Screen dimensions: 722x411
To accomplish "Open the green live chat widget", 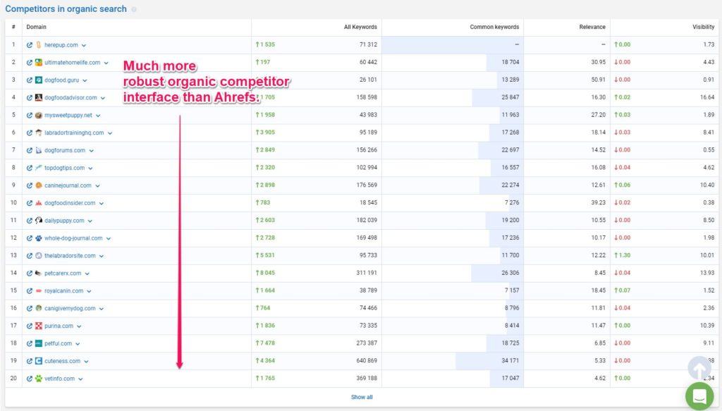I will [x=699, y=396].
